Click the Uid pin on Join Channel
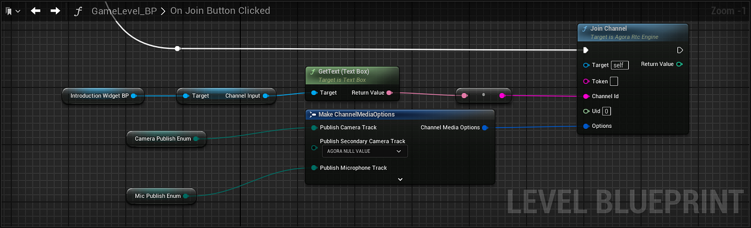 586,111
